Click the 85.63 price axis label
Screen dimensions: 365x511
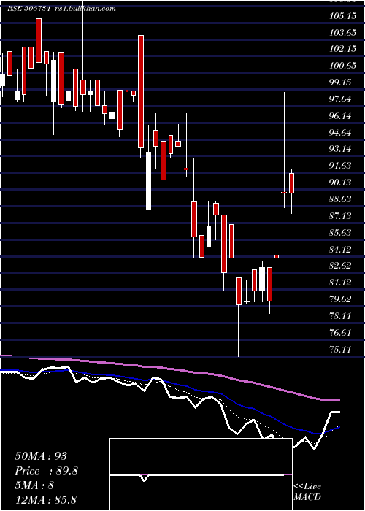coord(341,232)
